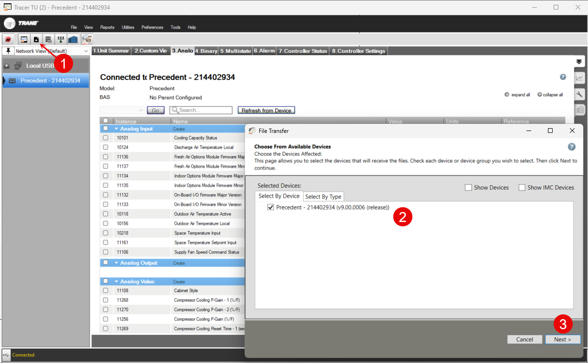Screen dimensions: 588x363
Task: Check the box for Supply Fan Speed Command Status
Action: [x=105, y=252]
